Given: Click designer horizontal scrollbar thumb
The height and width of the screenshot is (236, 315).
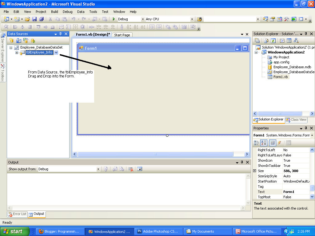Looking at the screenshot, I should pyautogui.click(x=155, y=154).
